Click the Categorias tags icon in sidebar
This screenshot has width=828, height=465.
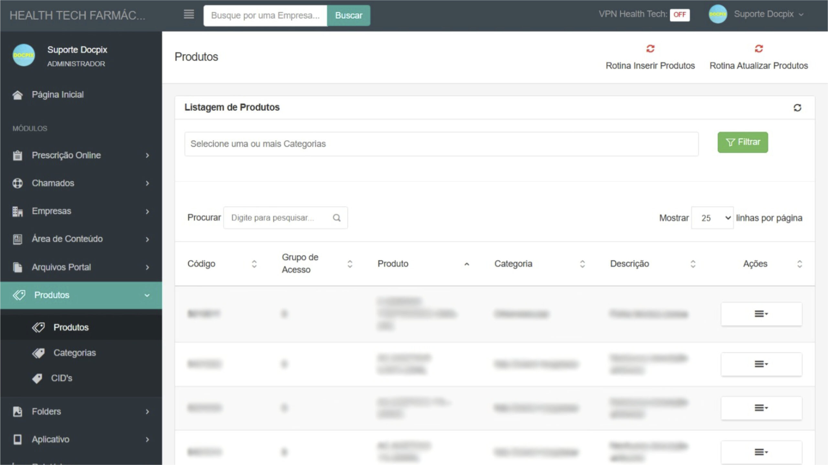39,353
